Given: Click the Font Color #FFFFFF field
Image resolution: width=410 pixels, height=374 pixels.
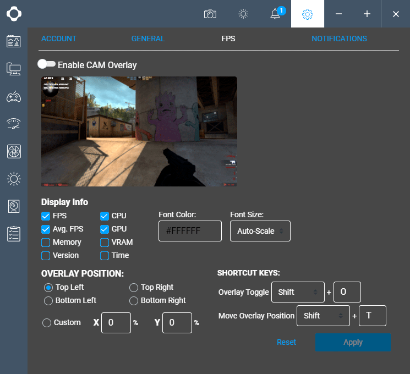Looking at the screenshot, I should click(190, 232).
